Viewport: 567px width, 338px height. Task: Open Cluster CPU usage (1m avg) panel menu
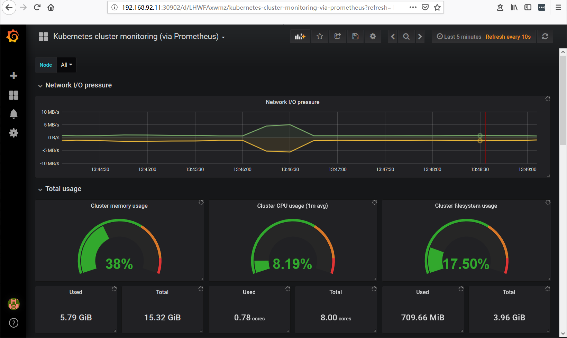293,206
